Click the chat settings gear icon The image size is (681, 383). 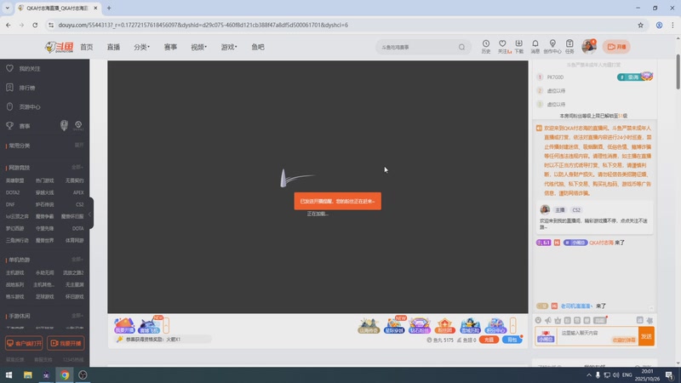click(650, 321)
